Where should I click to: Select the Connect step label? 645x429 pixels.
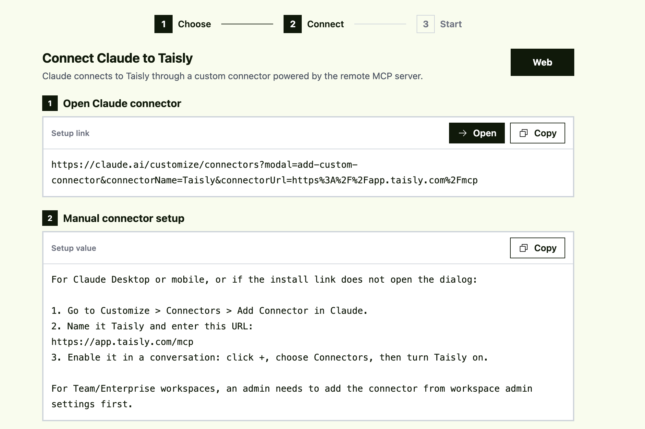tap(325, 24)
